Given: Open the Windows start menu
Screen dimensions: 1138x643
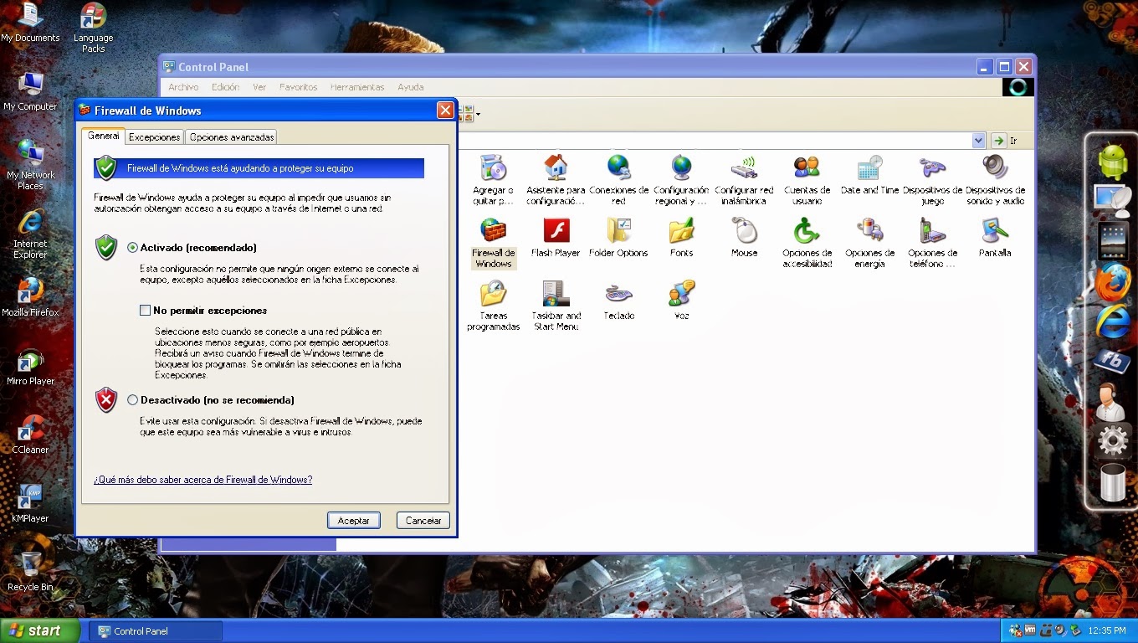Looking at the screenshot, I should [40, 630].
